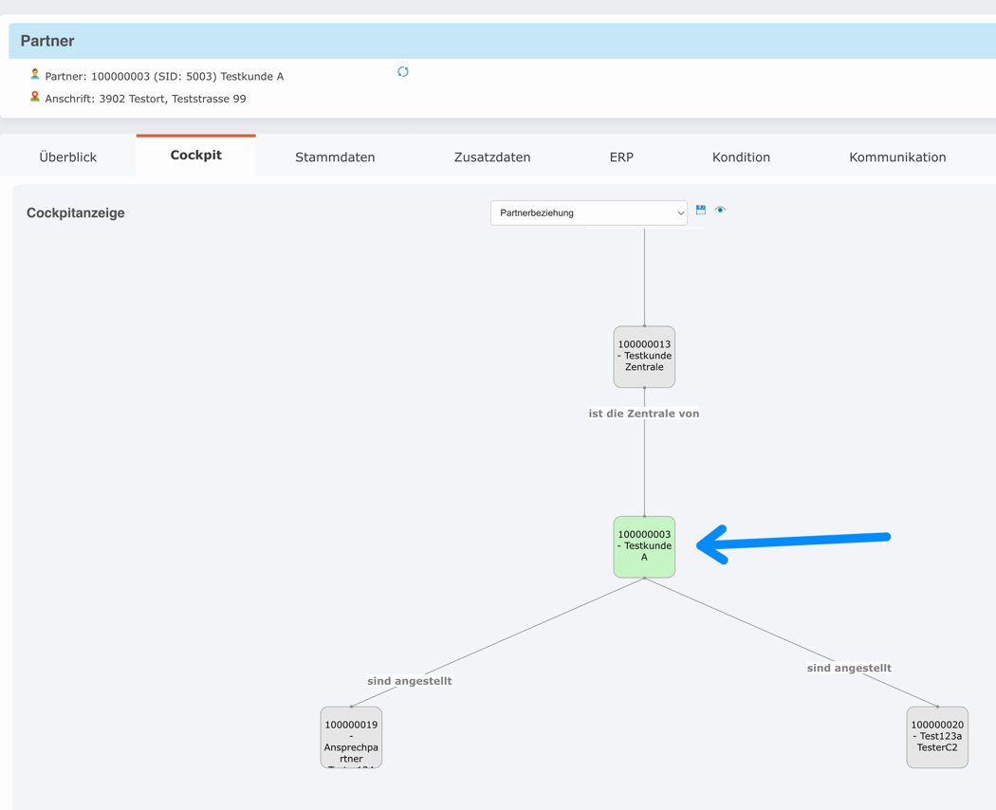Image resolution: width=996 pixels, height=810 pixels.
Task: Click the location pin icon beside Anschrift
Action: click(x=35, y=96)
